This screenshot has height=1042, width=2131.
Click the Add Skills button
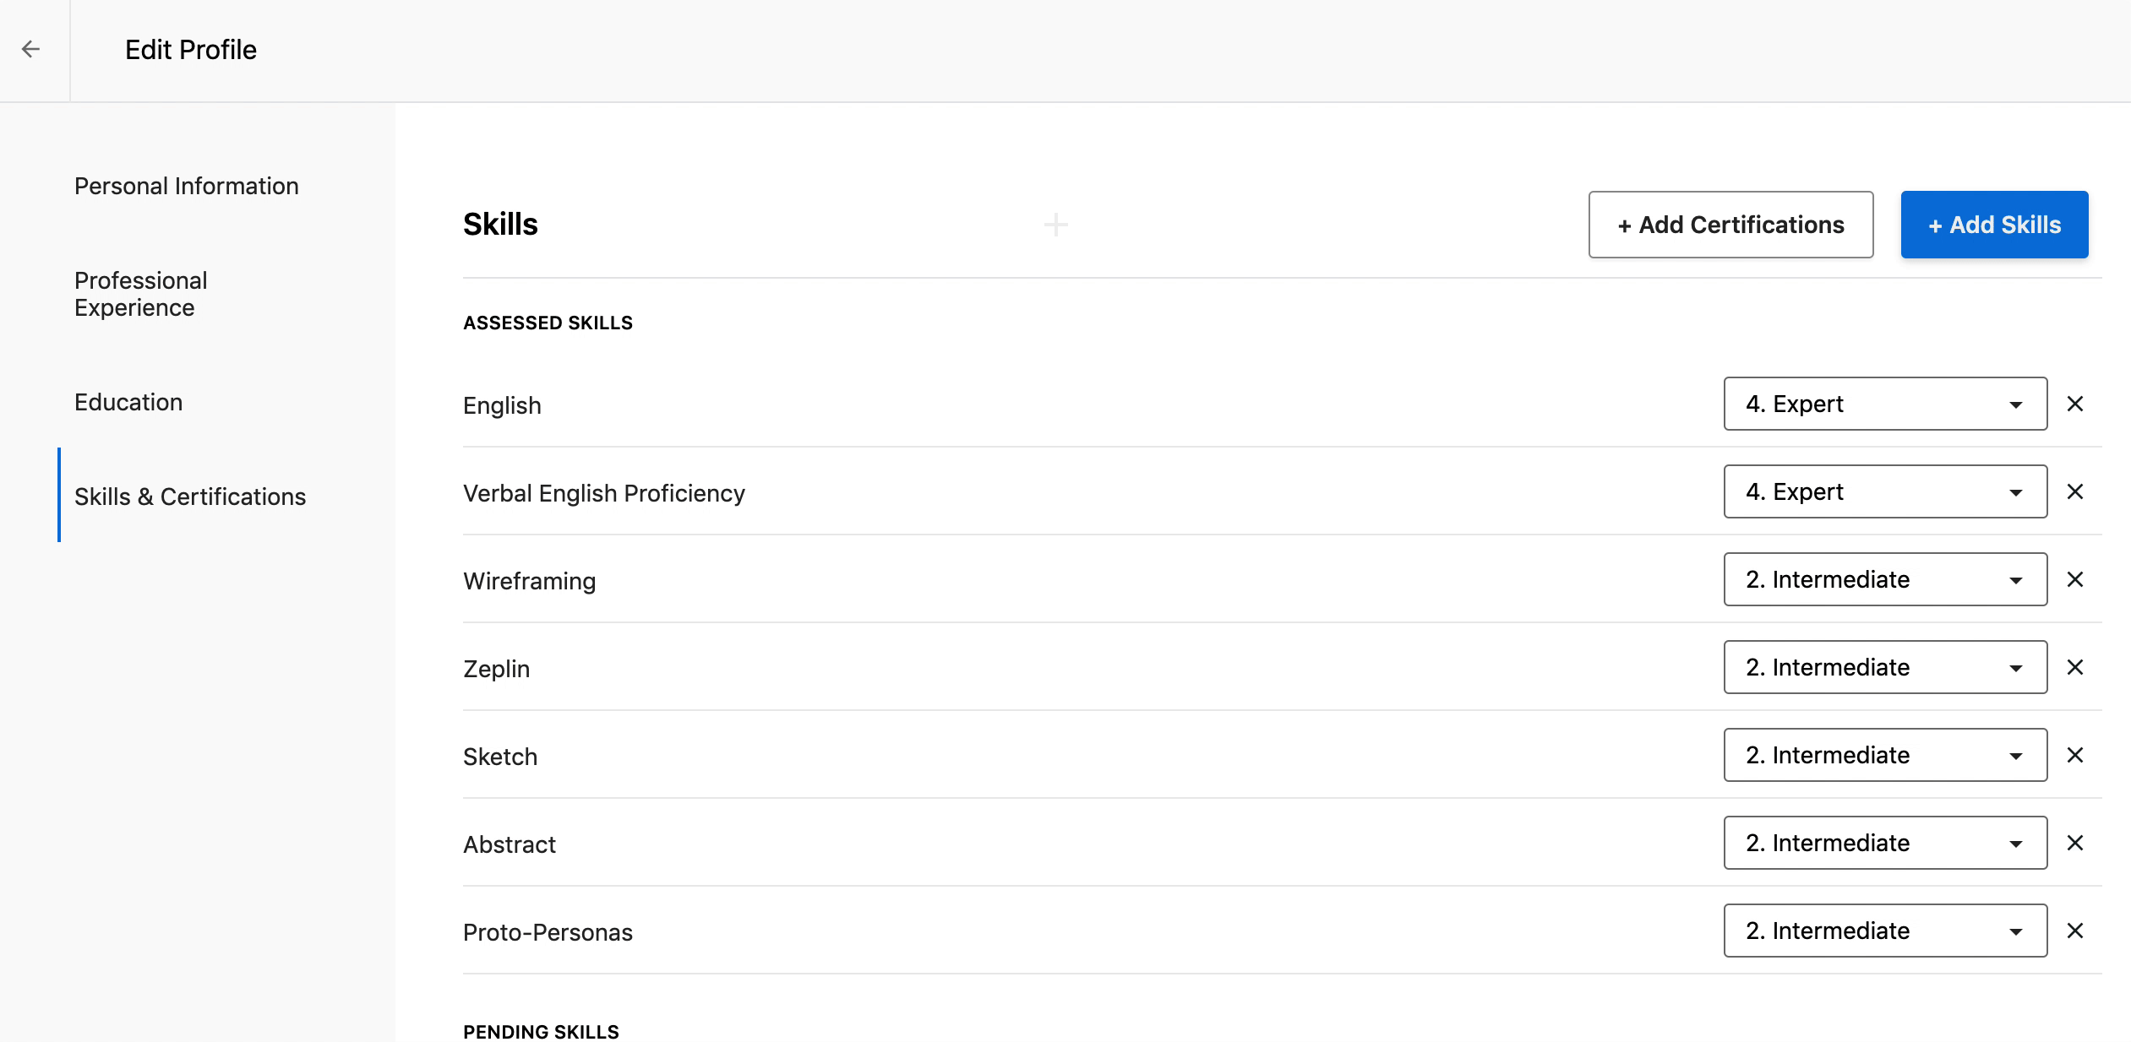1994,225
